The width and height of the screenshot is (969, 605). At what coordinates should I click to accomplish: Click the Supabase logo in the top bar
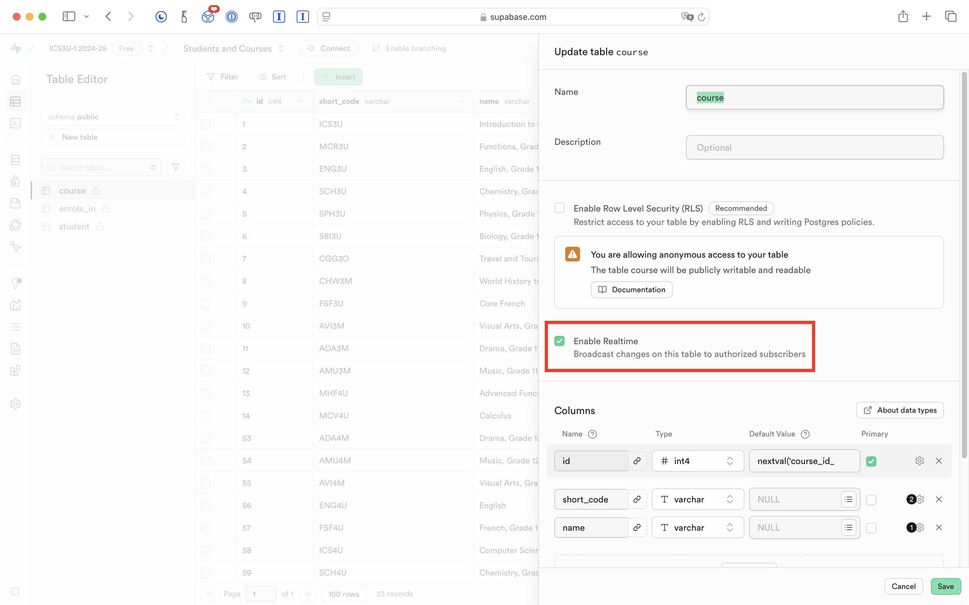tap(16, 48)
